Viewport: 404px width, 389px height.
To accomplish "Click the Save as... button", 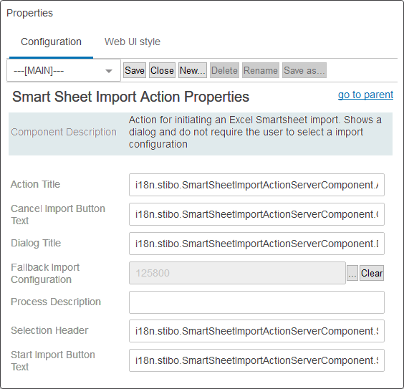I will (x=304, y=70).
